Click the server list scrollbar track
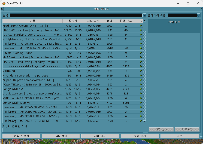 (145, 76)
